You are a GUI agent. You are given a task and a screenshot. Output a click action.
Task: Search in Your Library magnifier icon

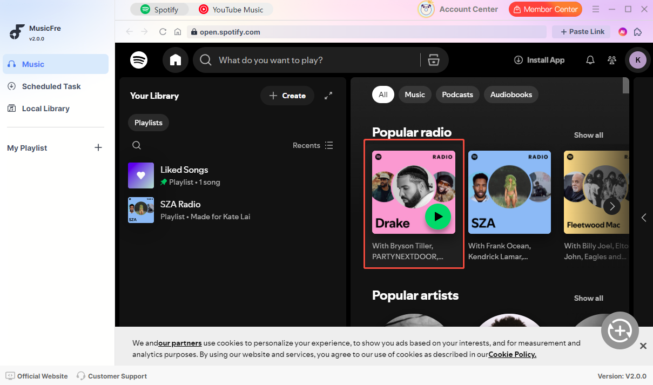point(137,145)
